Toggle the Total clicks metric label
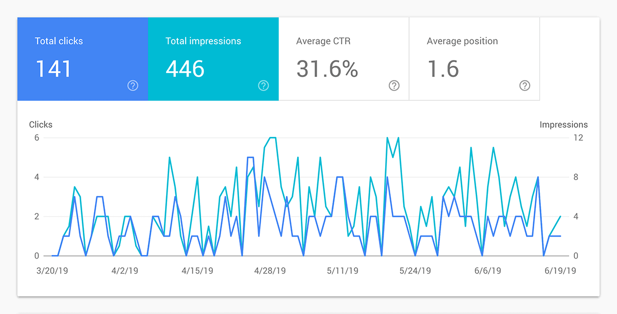This screenshot has height=314, width=617. tap(59, 41)
